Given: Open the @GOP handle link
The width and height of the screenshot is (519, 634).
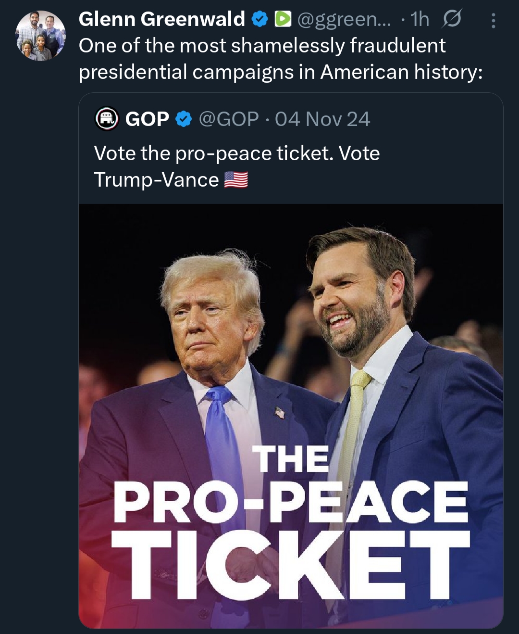Looking at the screenshot, I should click(229, 119).
